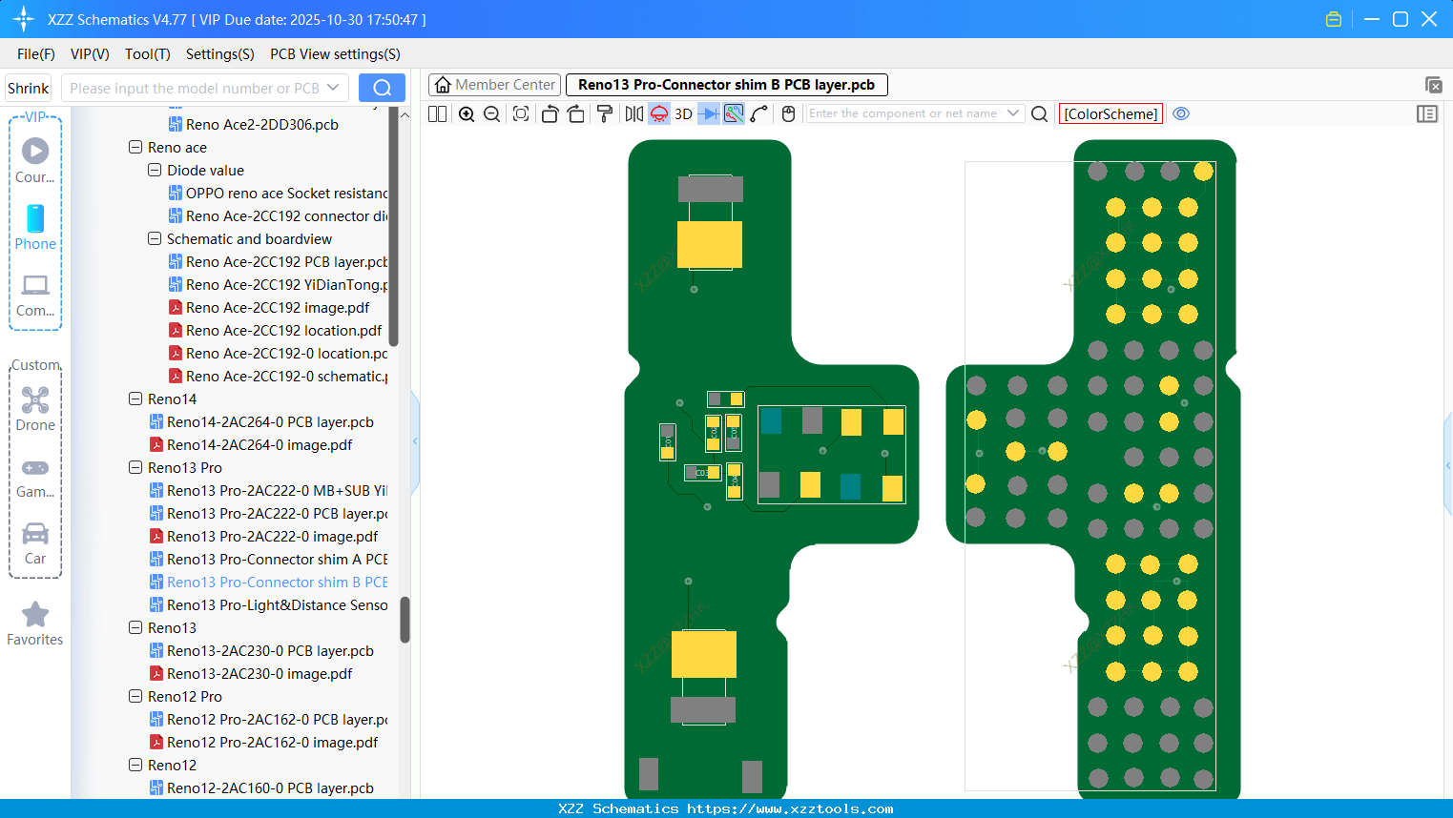Viewport: 1453px width, 818px height.
Task: Open the ColorScheme picker
Action: [1111, 114]
